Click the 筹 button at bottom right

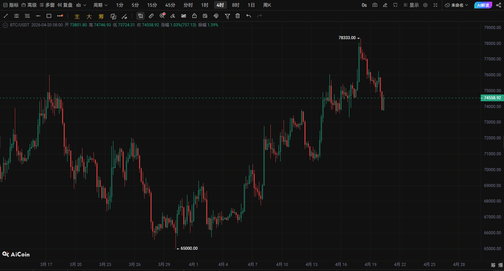[x=493, y=265]
